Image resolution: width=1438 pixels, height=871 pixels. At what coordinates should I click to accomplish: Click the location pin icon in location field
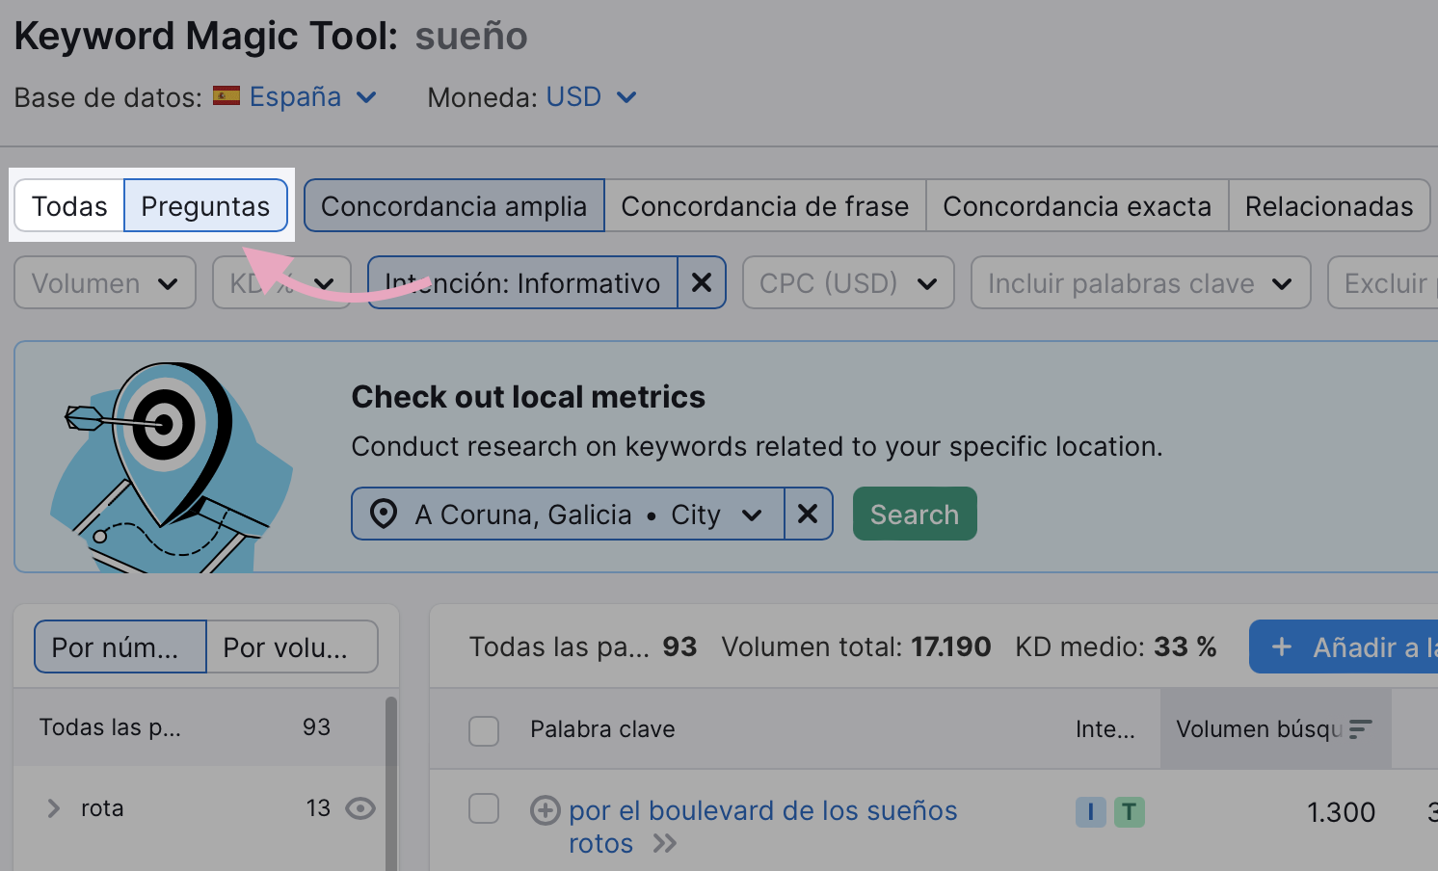(x=384, y=514)
